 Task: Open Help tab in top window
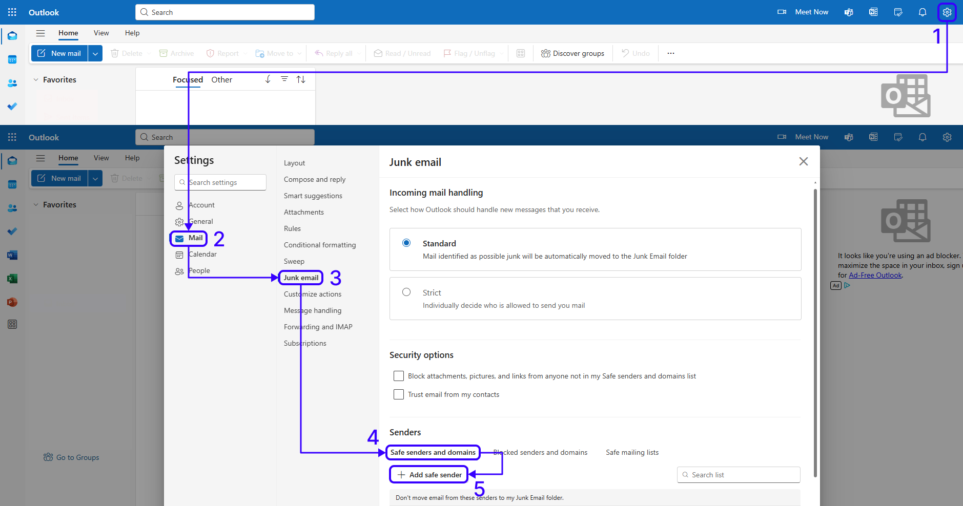132,33
